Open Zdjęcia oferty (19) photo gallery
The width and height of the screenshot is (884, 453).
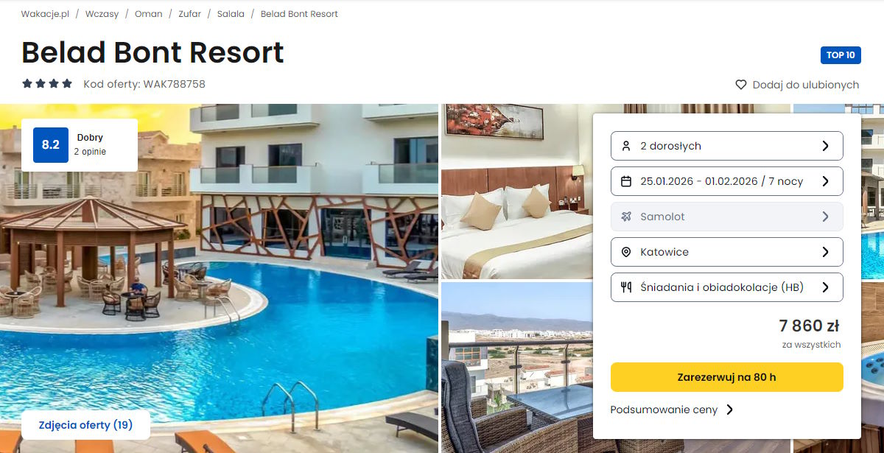click(x=85, y=425)
